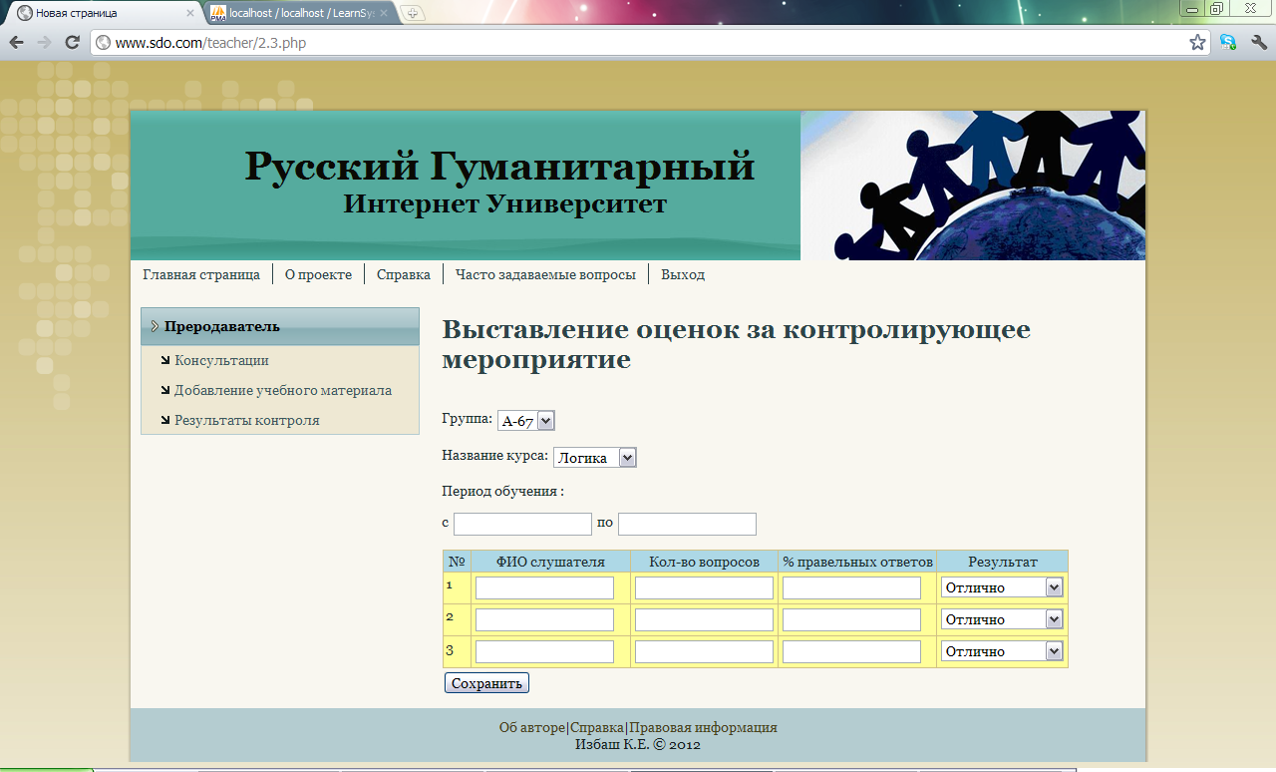Close the Новая страница tab
1276x772 pixels.
coord(190,13)
